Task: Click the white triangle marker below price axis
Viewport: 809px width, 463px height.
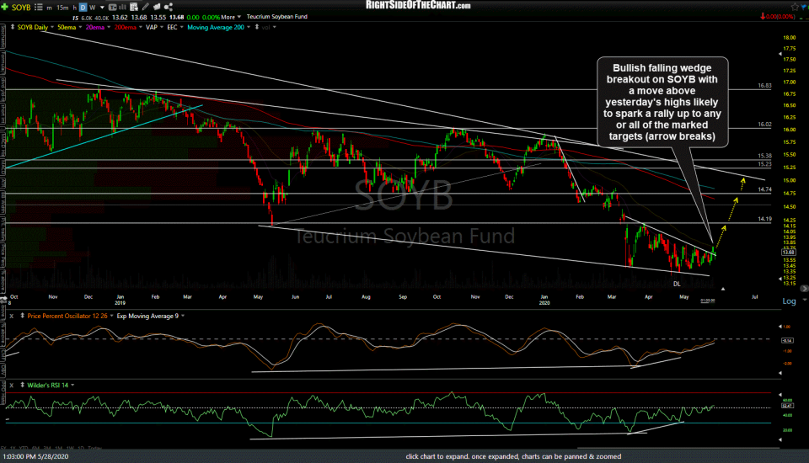Action: point(723,289)
